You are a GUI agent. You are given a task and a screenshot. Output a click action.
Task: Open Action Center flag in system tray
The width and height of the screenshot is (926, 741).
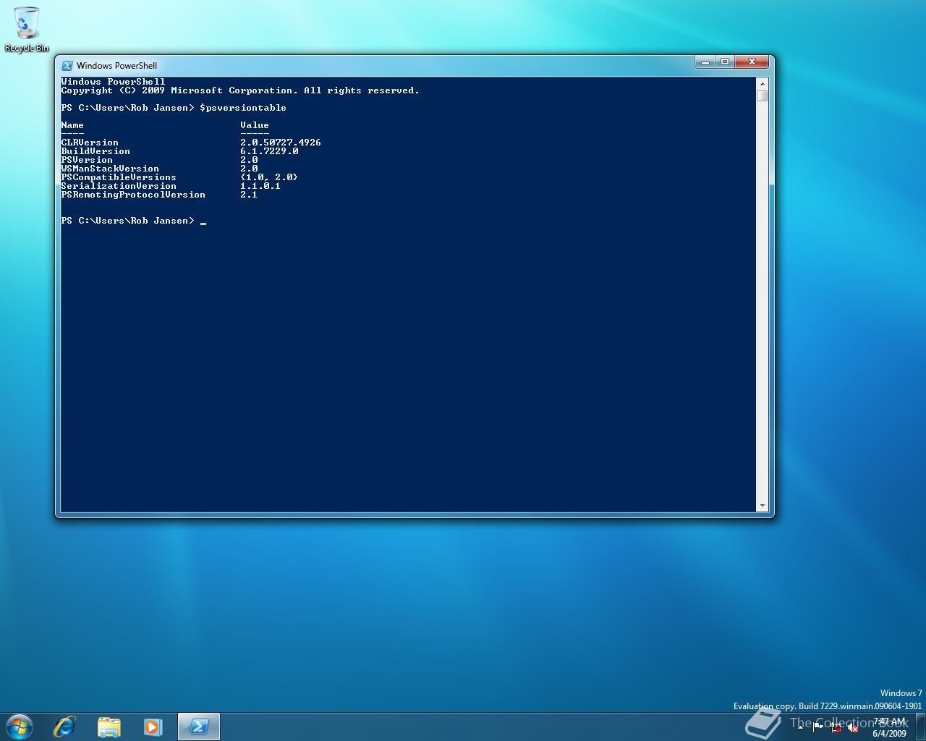(x=818, y=727)
